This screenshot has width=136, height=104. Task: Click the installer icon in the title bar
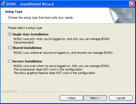pyautogui.click(x=3, y=4)
